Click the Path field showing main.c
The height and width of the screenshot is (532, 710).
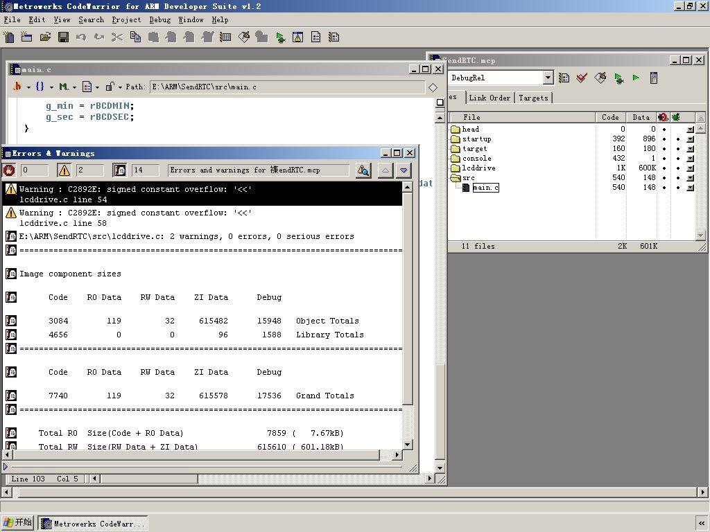[287, 87]
